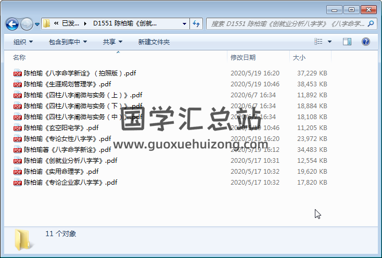Screen dimensions: 382x258
Task: Open recent pages dropdown beside Forward arrow
Action: [37, 24]
